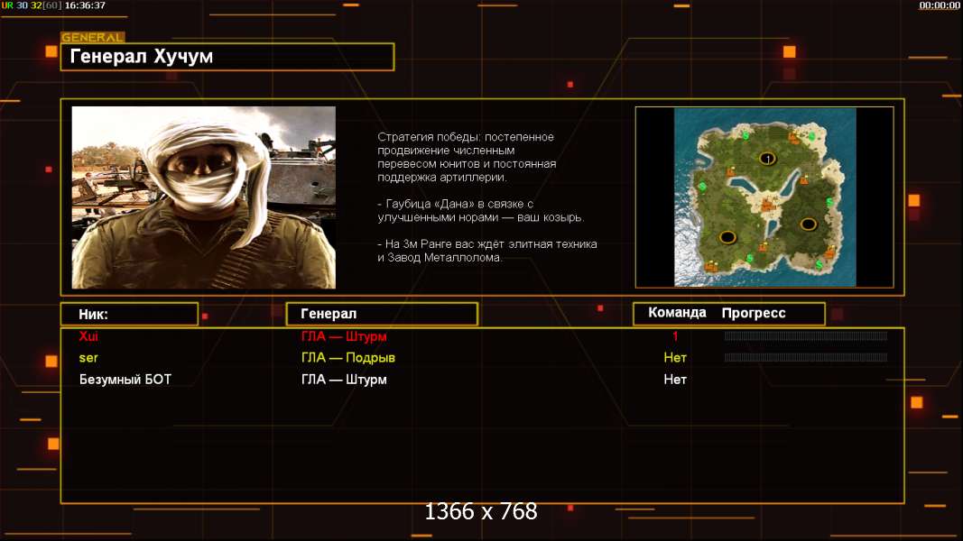Screen dimensions: 963x541
Task: Click the "На 3м Ранге" tip text
Action: [x=487, y=251]
